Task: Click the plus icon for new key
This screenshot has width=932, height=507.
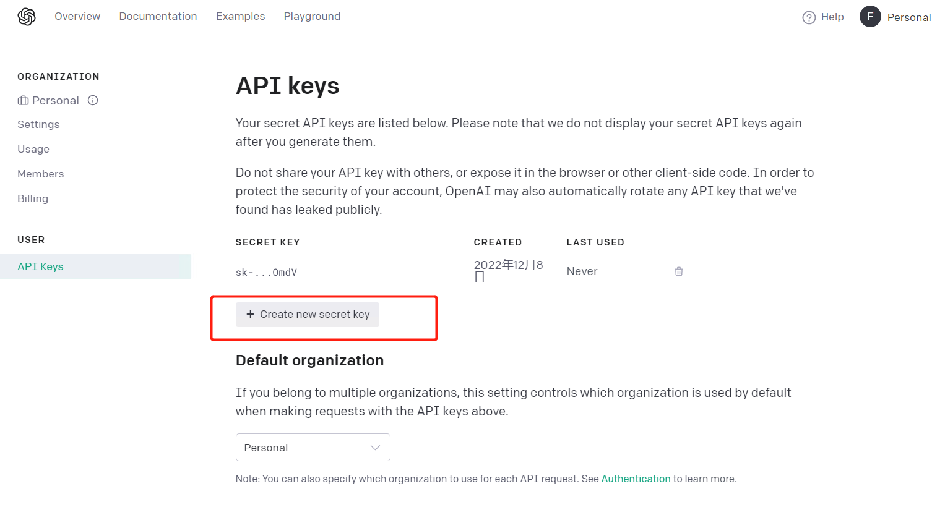Action: tap(250, 314)
